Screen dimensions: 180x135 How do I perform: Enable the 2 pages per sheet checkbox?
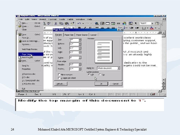[x=59, y=78]
